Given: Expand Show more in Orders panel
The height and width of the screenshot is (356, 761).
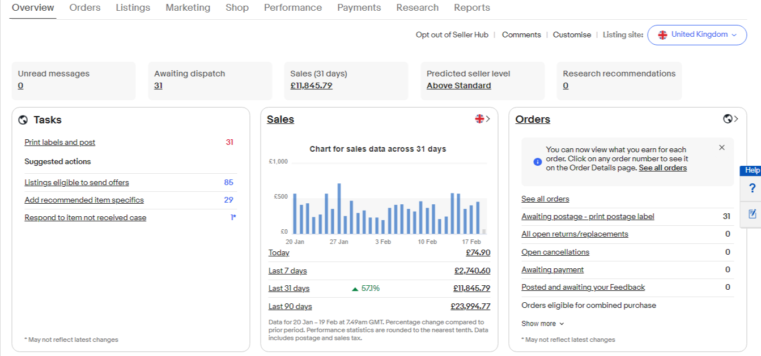Looking at the screenshot, I should point(542,324).
